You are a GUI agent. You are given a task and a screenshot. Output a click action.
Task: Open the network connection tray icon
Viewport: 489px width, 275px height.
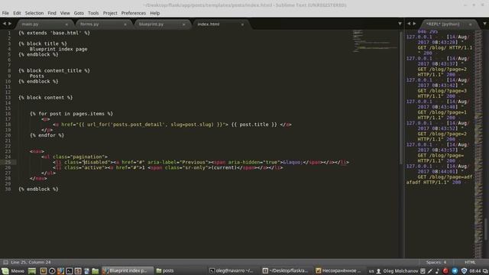click(x=430, y=271)
